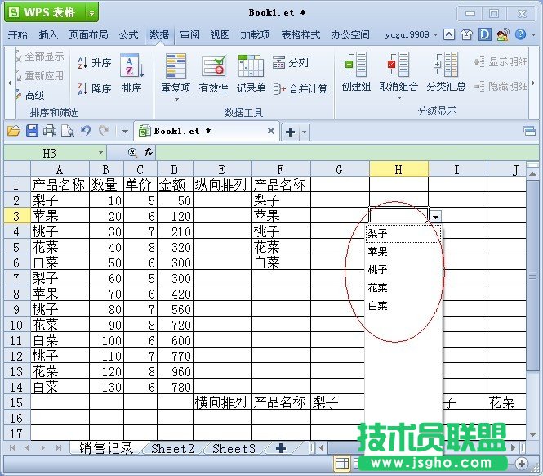543x476 pixels.
Task: Select 苹果 in the dropdown list
Action: click(x=403, y=251)
